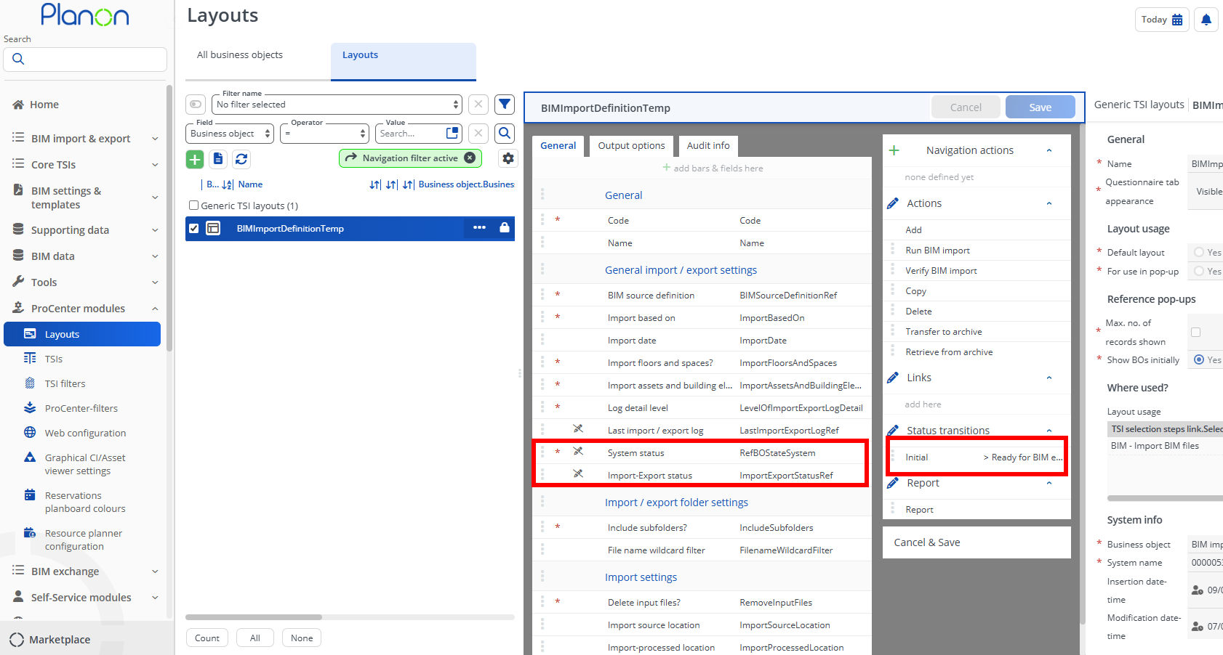Clear the selected filter name
Image resolution: width=1223 pixels, height=655 pixels.
point(478,105)
